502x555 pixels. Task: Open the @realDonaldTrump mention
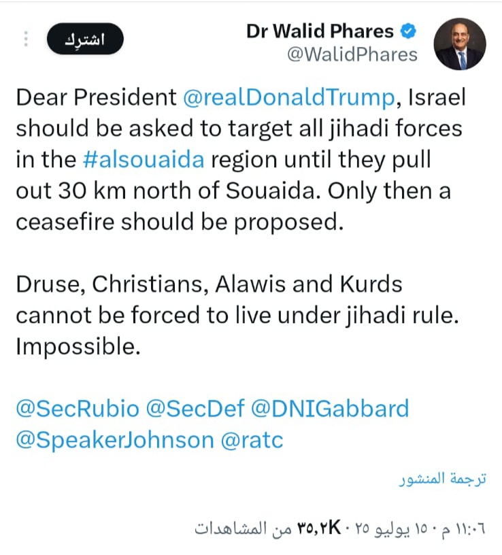point(288,98)
